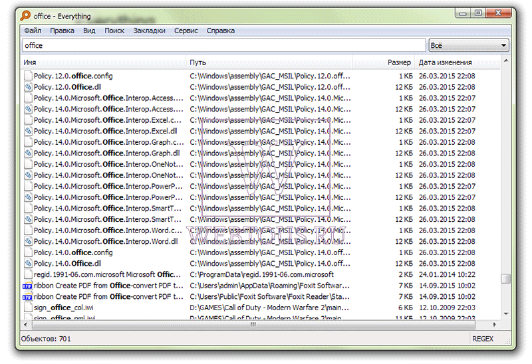This screenshot has height=364, width=532.
Task: Open the Файл menu
Action: click(x=33, y=31)
